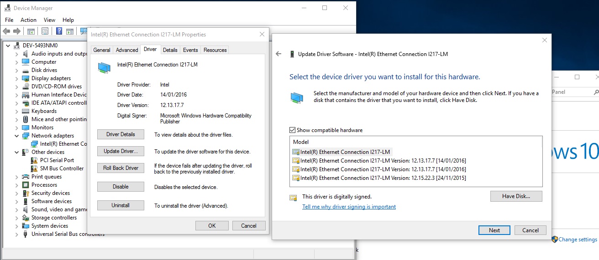Click the Disable device button
599x260 pixels.
click(x=121, y=187)
